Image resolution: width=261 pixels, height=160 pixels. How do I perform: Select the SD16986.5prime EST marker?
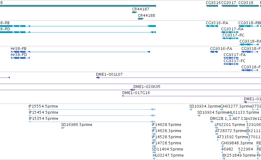[x=63, y=128]
